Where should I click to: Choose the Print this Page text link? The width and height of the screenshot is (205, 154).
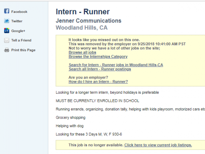coord(23,50)
